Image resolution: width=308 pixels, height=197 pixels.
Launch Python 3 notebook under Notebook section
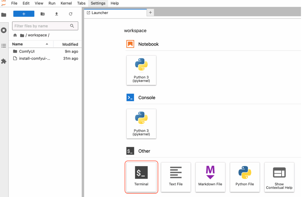click(141, 70)
